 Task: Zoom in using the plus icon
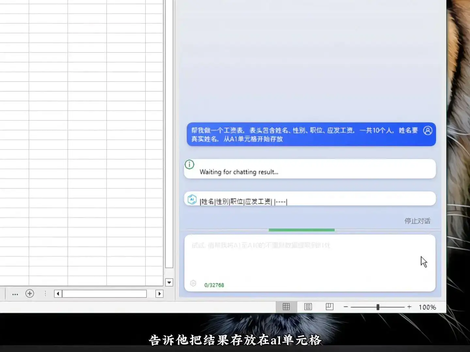(x=409, y=307)
